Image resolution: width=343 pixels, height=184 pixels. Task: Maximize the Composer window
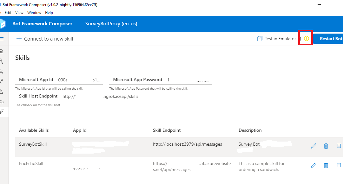[x=333, y=4]
